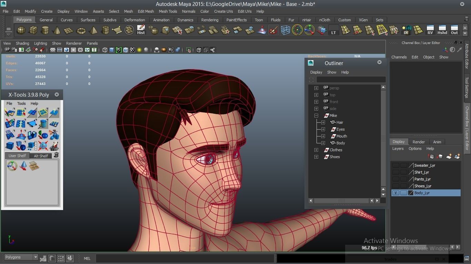
Task: Click the Outliner horizontal scrollbar
Action: (341, 200)
